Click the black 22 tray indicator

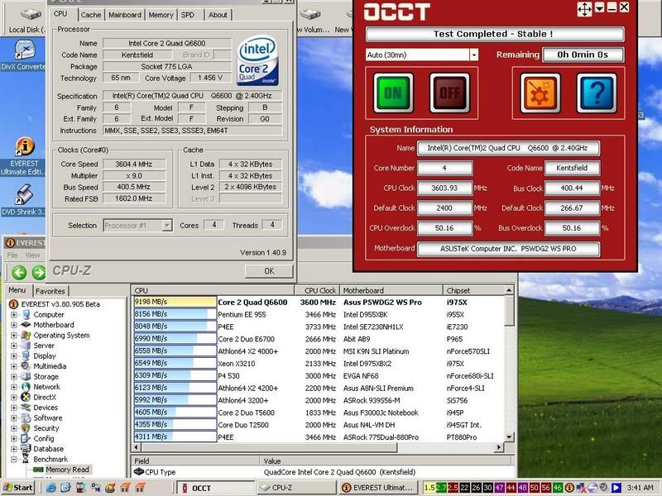464,488
